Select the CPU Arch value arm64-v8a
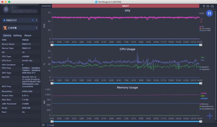Image resolution: width=217 pixels, height=127 pixels. pyautogui.click(x=27, y=61)
